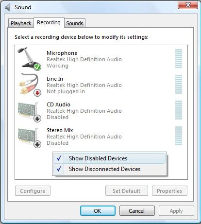201x224 pixels.
Task: Select the CD Audio device name
Action: pyautogui.click(x=58, y=104)
